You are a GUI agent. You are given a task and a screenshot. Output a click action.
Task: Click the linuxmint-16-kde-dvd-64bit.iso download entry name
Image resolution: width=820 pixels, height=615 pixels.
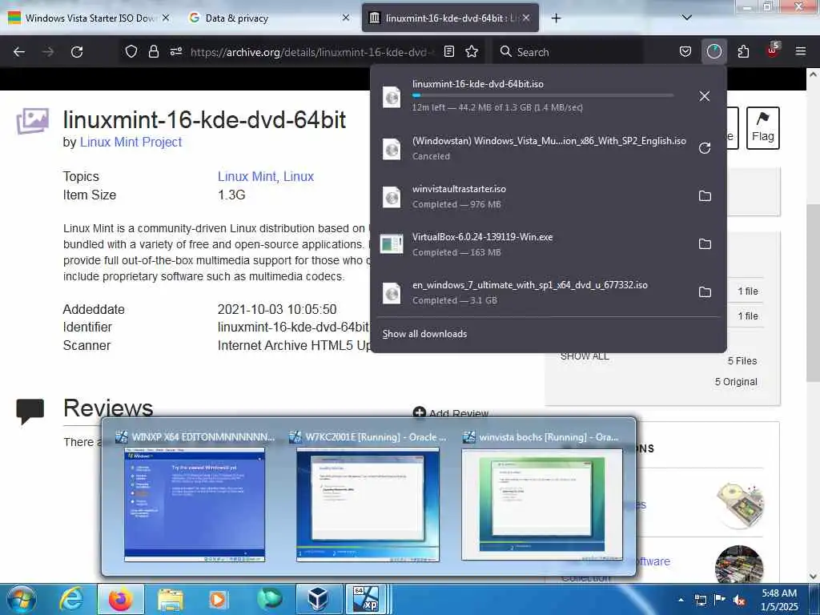point(477,83)
